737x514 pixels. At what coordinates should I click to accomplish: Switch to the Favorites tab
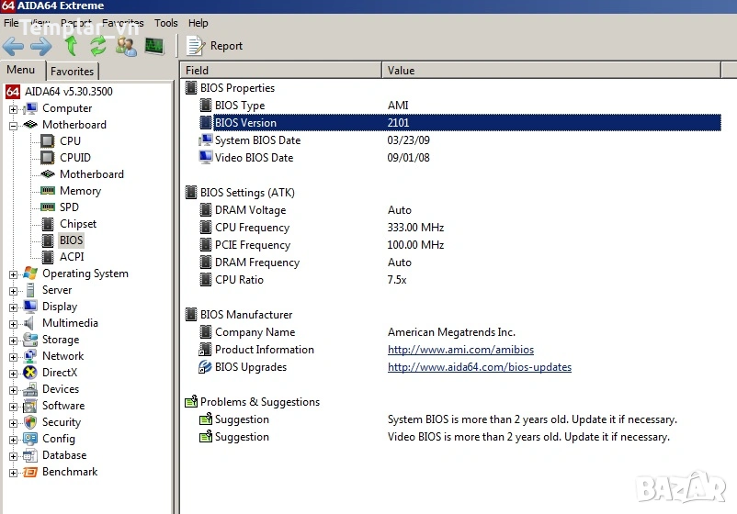72,72
